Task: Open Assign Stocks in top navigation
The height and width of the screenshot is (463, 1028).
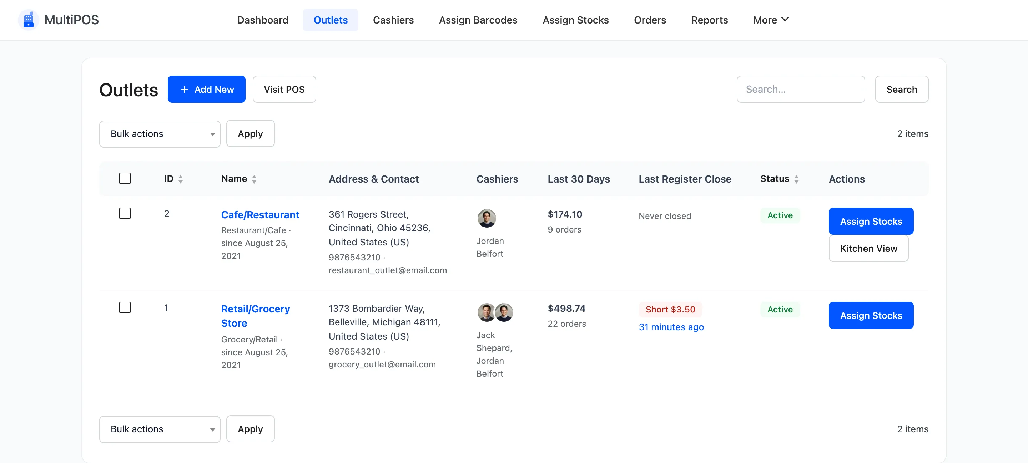Action: pyautogui.click(x=575, y=20)
